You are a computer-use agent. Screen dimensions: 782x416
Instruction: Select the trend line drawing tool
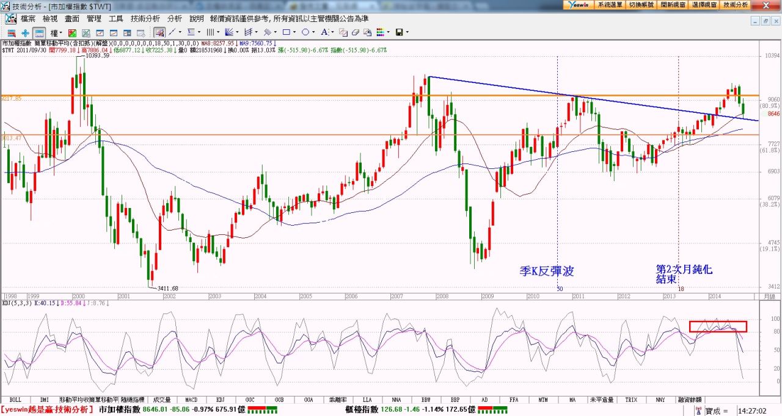[172, 32]
